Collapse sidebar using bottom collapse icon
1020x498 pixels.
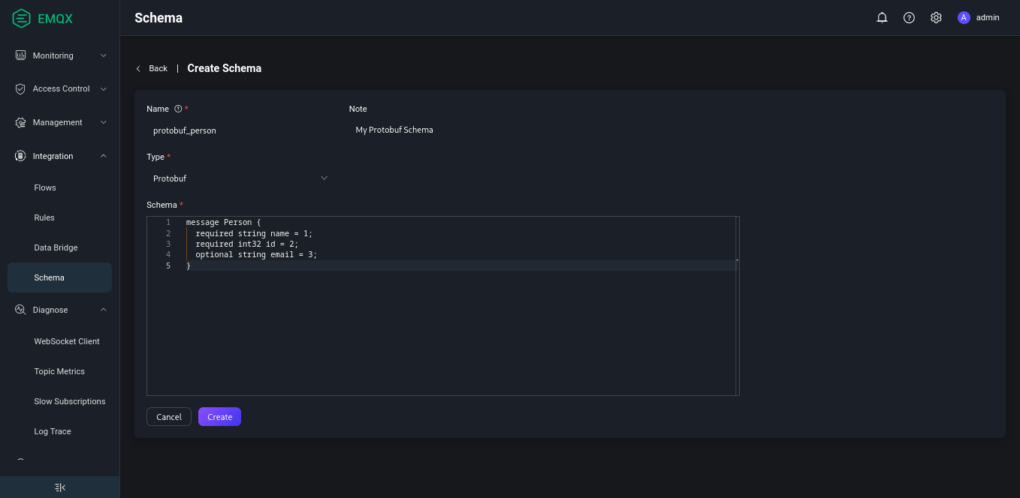click(x=60, y=487)
